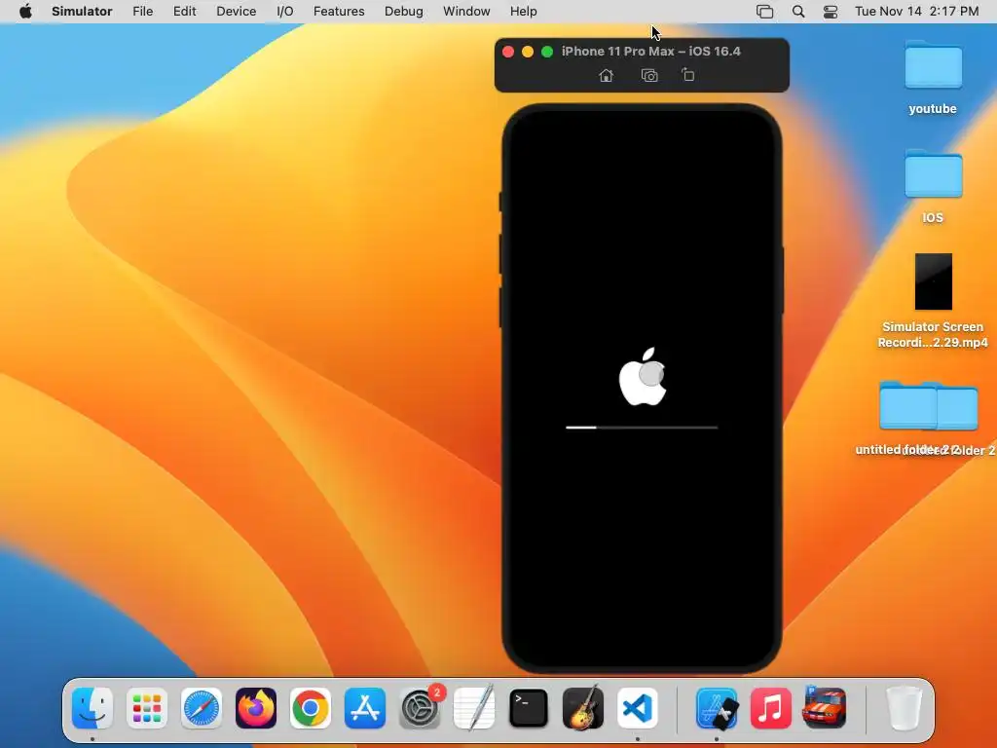This screenshot has height=748, width=997.
Task: Open the Trash in the Dock
Action: tap(905, 708)
